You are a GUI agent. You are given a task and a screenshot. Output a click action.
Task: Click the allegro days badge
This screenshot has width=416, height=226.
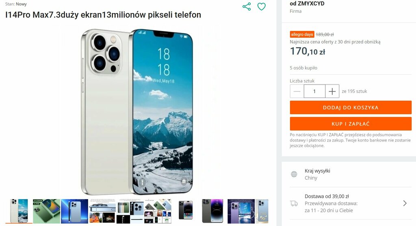[302, 34]
